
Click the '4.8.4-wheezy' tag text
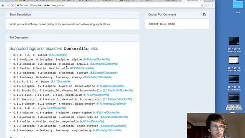pyautogui.click(x=23, y=130)
